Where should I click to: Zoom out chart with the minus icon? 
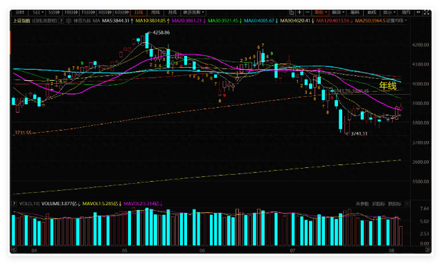click(x=308, y=12)
